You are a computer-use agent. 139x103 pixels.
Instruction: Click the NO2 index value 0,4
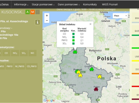point(82,37)
